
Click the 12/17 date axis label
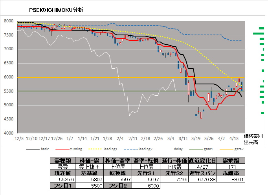pyautogui.click(x=44, y=139)
